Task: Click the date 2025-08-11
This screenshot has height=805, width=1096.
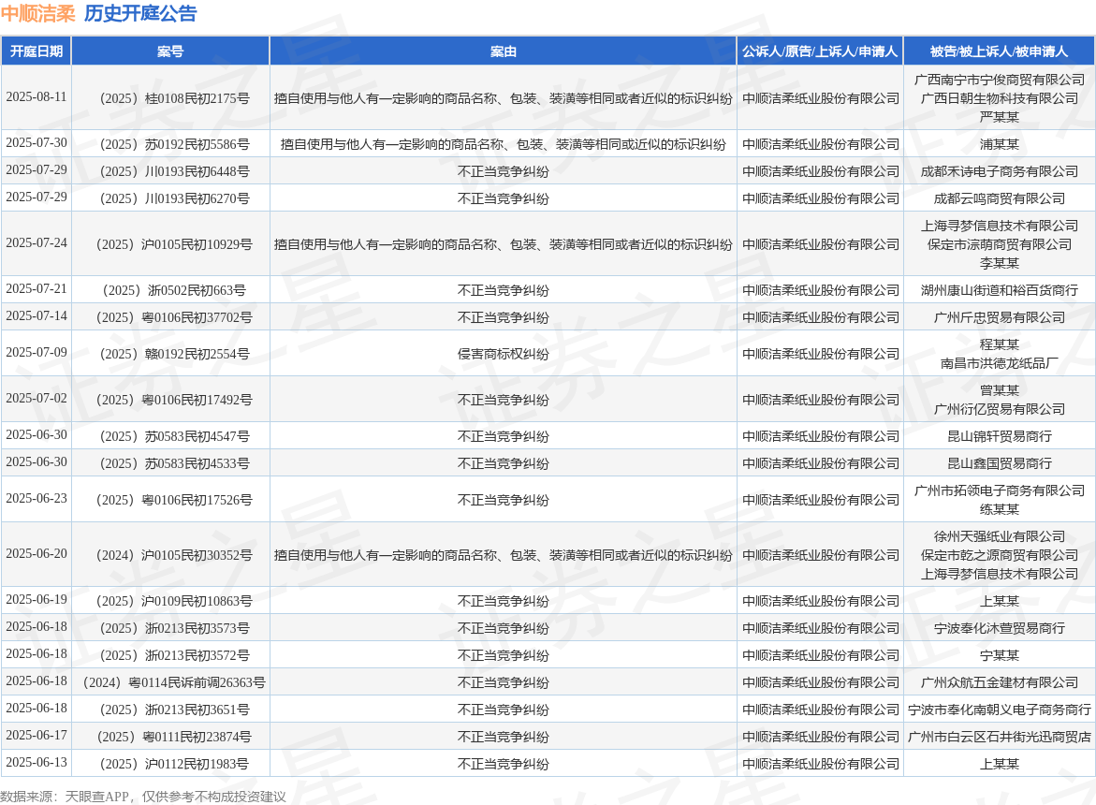Action: point(37,97)
